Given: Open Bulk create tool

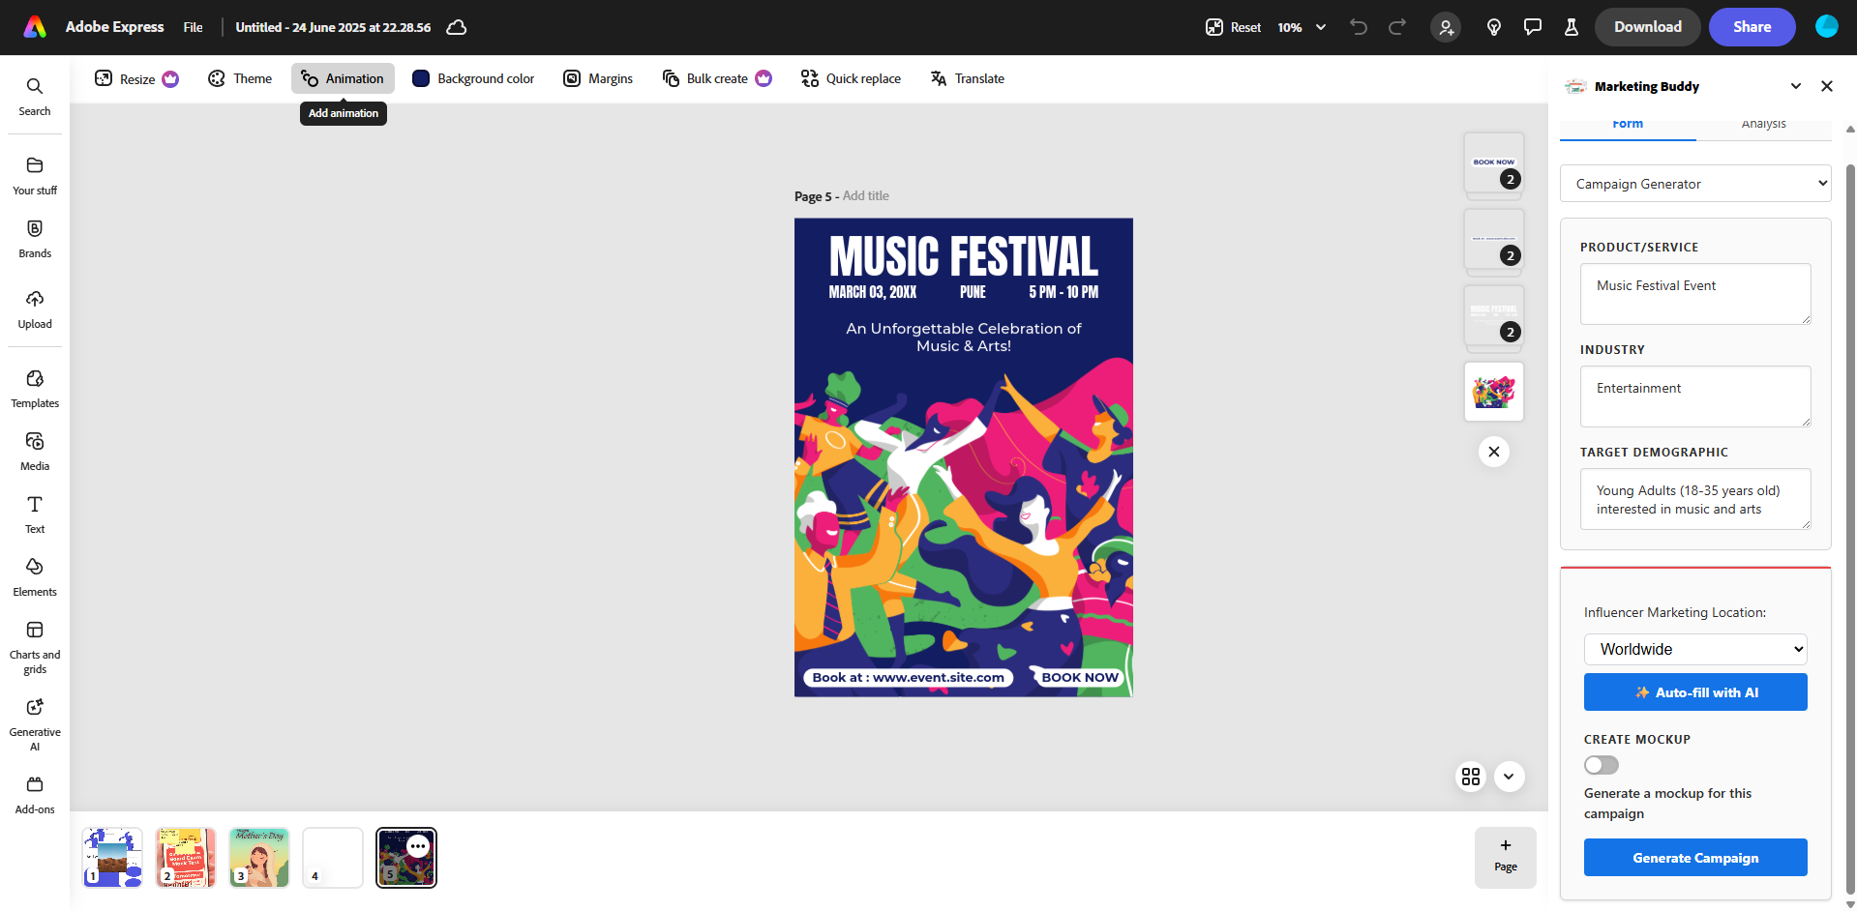Looking at the screenshot, I should (717, 78).
